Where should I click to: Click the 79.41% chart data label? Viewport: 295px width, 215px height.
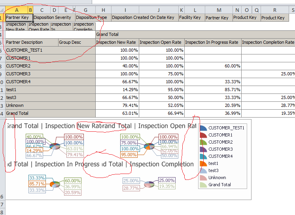pyautogui.click(x=75, y=155)
